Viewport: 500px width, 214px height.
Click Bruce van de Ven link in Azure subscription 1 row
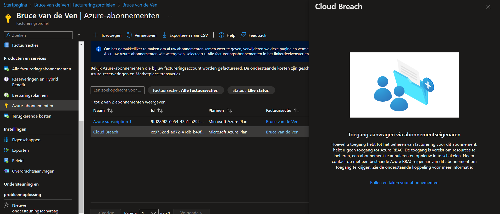point(282,121)
